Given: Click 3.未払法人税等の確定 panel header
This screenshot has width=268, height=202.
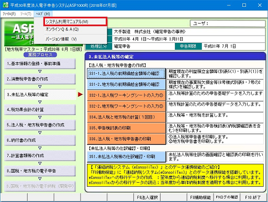Looking at the screenshot, I should [x=175, y=57].
